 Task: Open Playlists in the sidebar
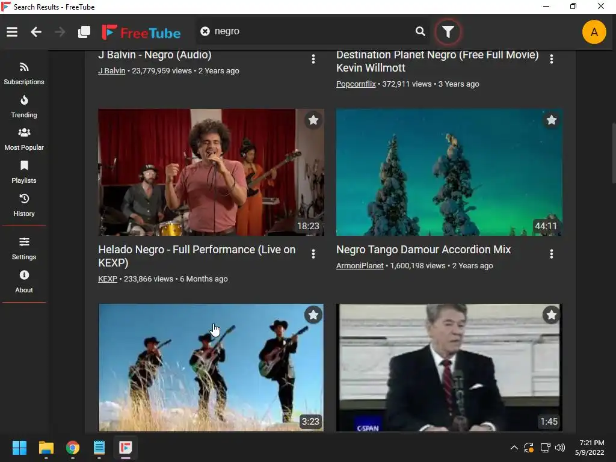click(24, 173)
